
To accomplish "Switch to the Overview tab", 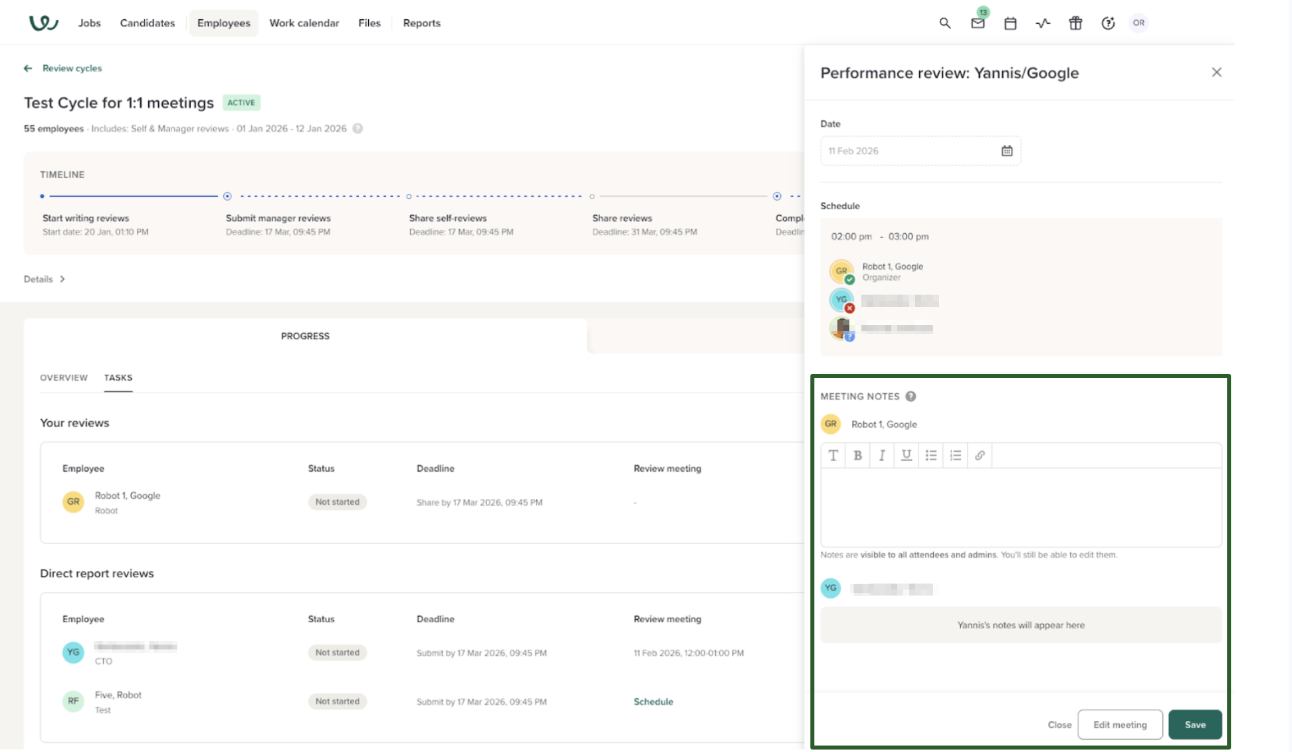I will (64, 377).
